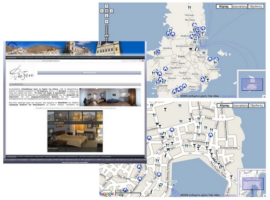Viewport: 270px width, 200px height.
Task: Click the Google logo on street map
Action: click(x=107, y=194)
